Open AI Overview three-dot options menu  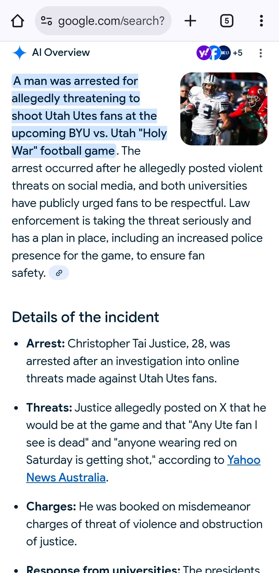point(261,53)
